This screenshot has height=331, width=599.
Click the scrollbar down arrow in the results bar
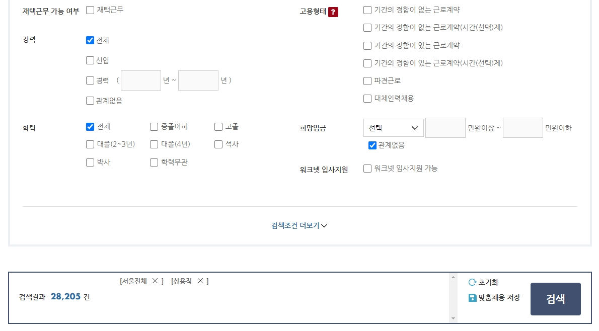(x=454, y=317)
